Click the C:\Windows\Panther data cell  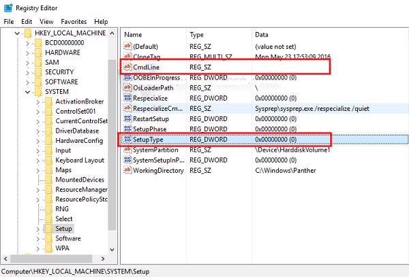[286, 171]
